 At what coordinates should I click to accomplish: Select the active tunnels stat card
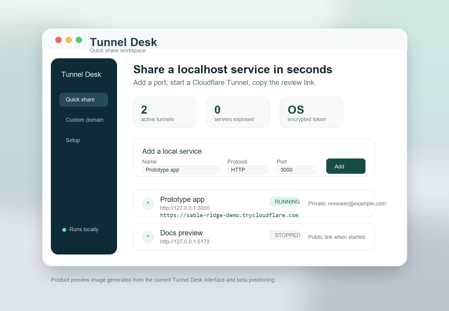coord(165,112)
